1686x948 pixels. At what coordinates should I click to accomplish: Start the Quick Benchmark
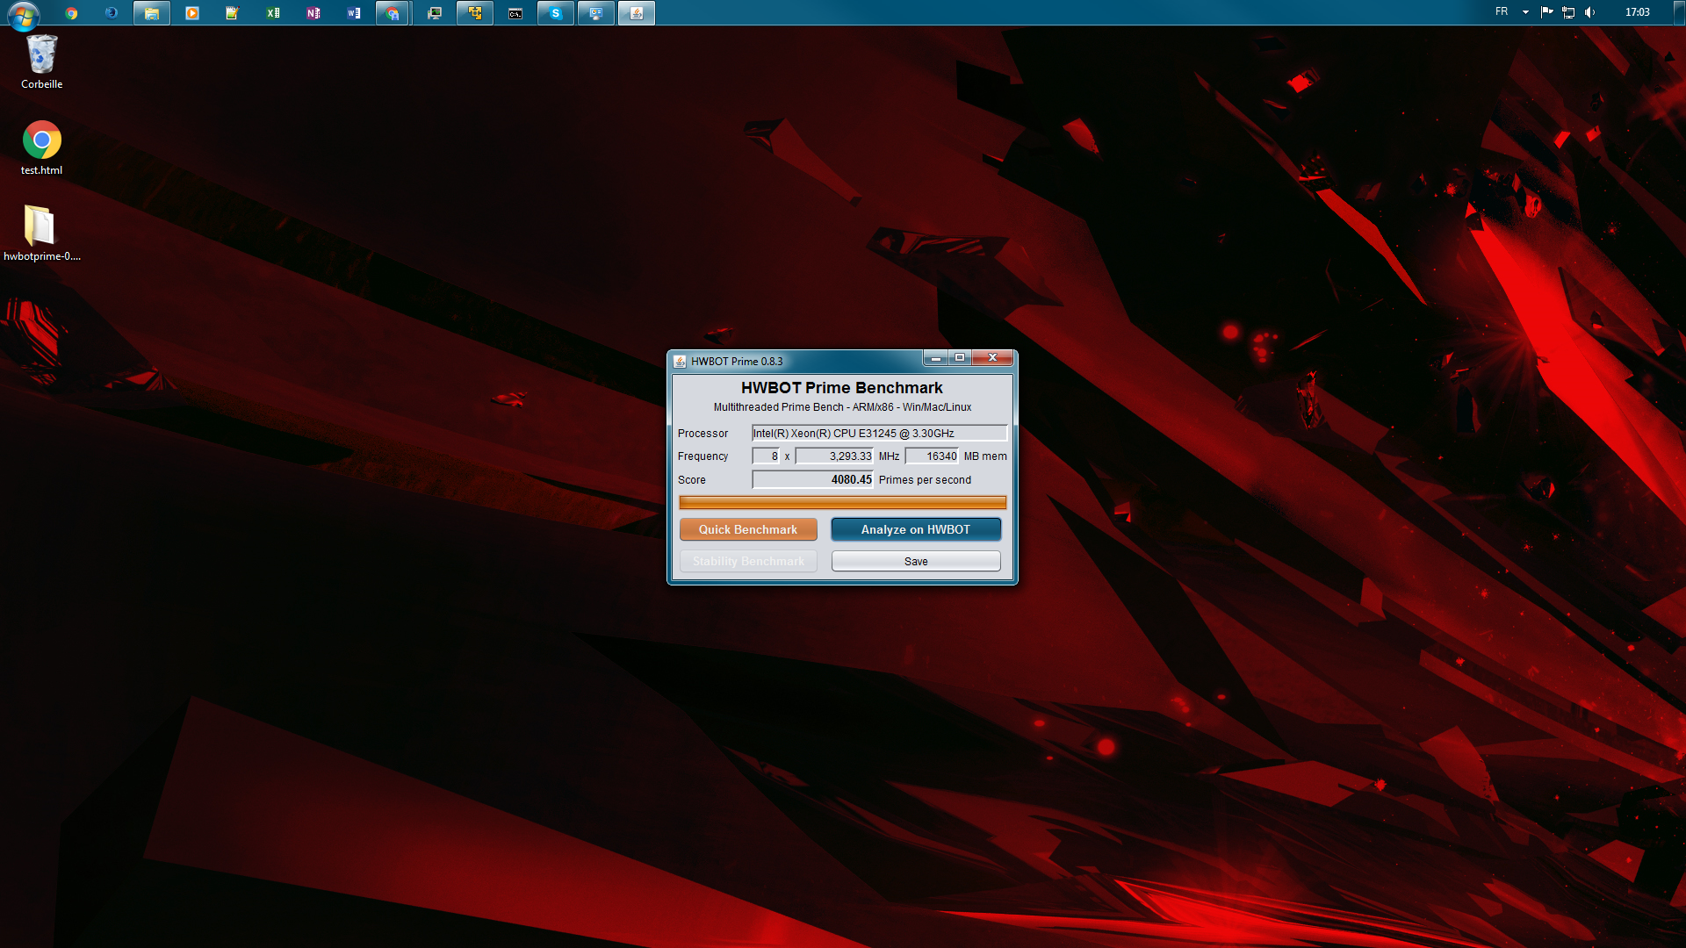[748, 529]
